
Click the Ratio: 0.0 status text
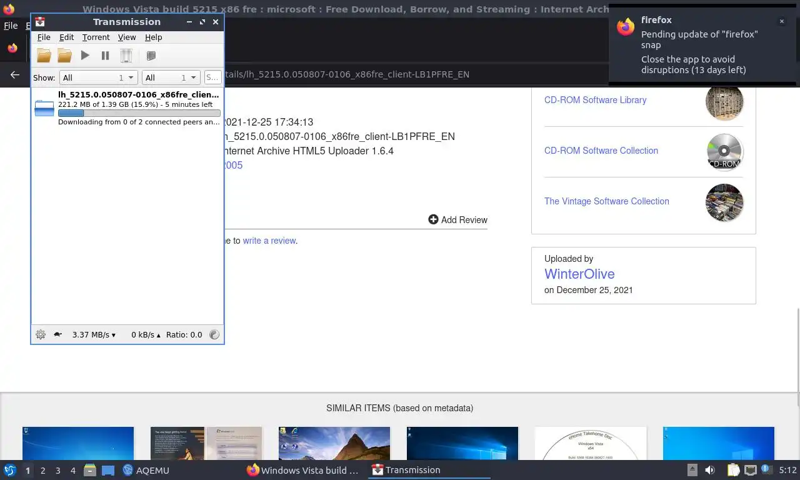click(x=184, y=335)
